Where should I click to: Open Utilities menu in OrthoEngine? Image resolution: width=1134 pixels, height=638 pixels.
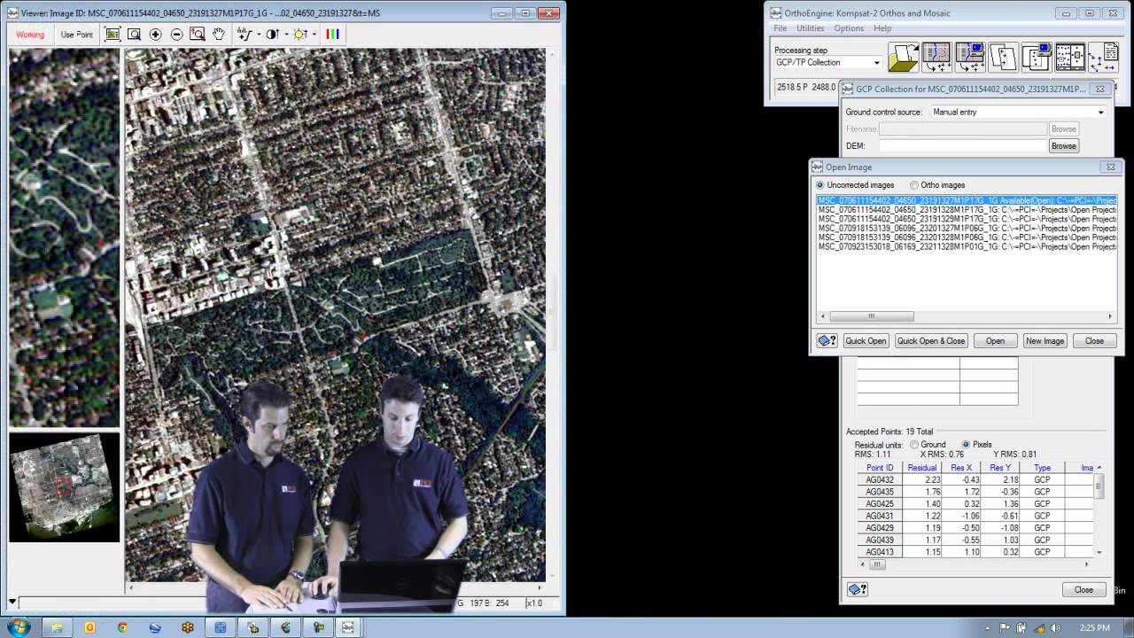point(810,28)
